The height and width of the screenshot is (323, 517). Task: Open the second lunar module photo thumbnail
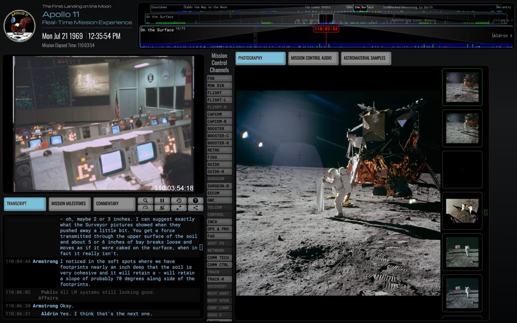tap(462, 128)
